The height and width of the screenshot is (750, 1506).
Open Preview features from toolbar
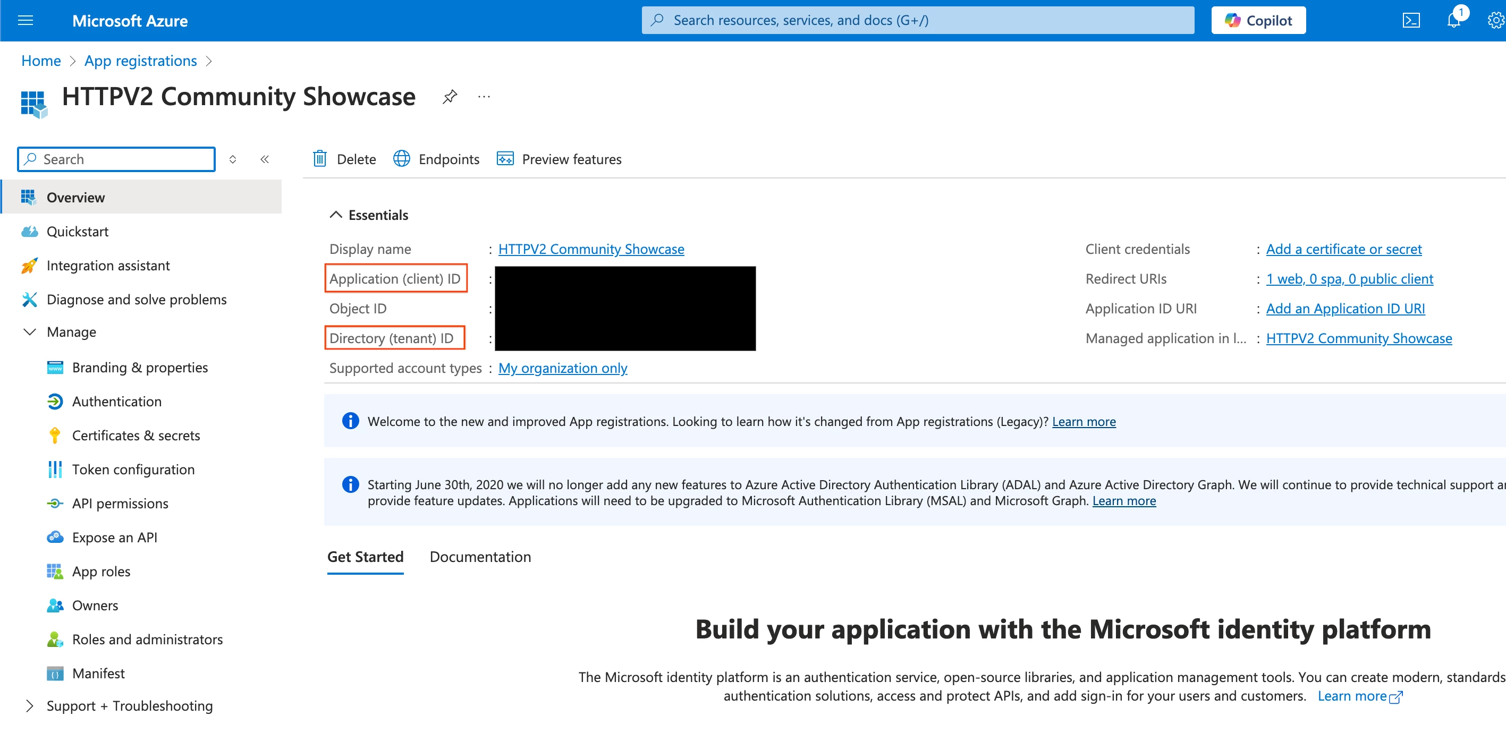pyautogui.click(x=559, y=159)
